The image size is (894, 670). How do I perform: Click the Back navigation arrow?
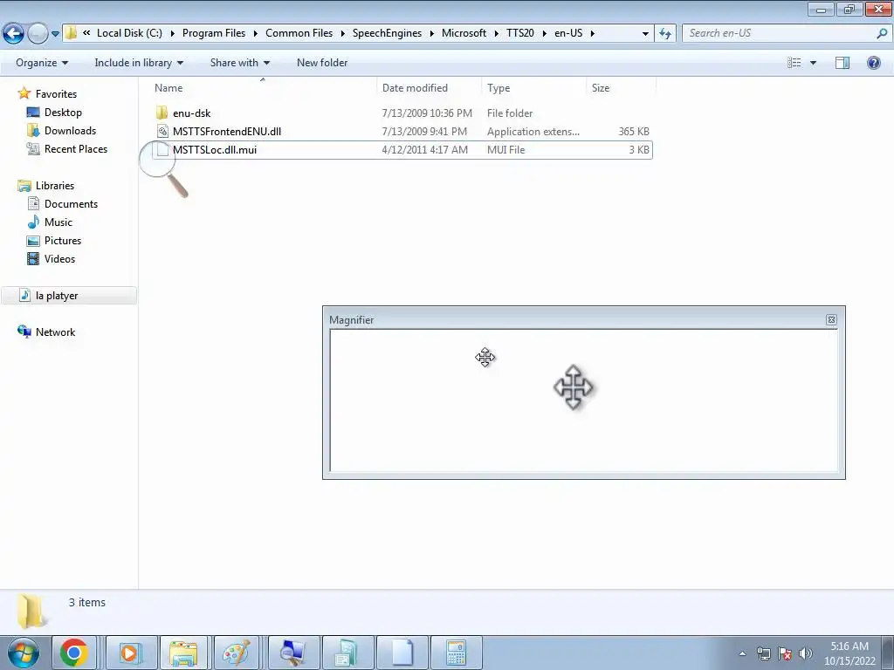[x=14, y=34]
